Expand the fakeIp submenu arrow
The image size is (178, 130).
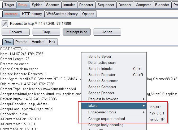[144, 105]
